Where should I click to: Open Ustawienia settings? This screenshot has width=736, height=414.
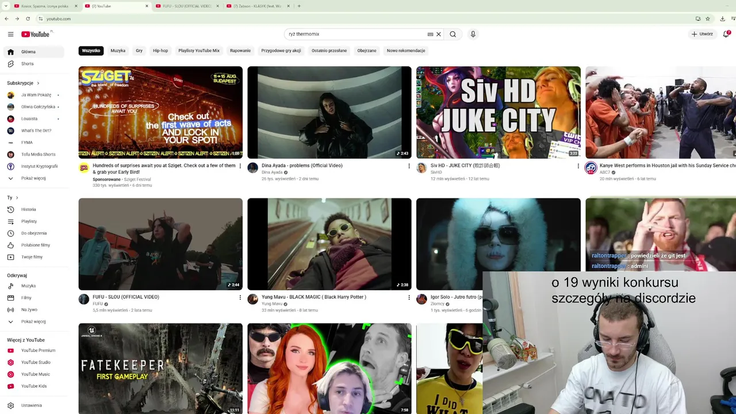click(35, 405)
